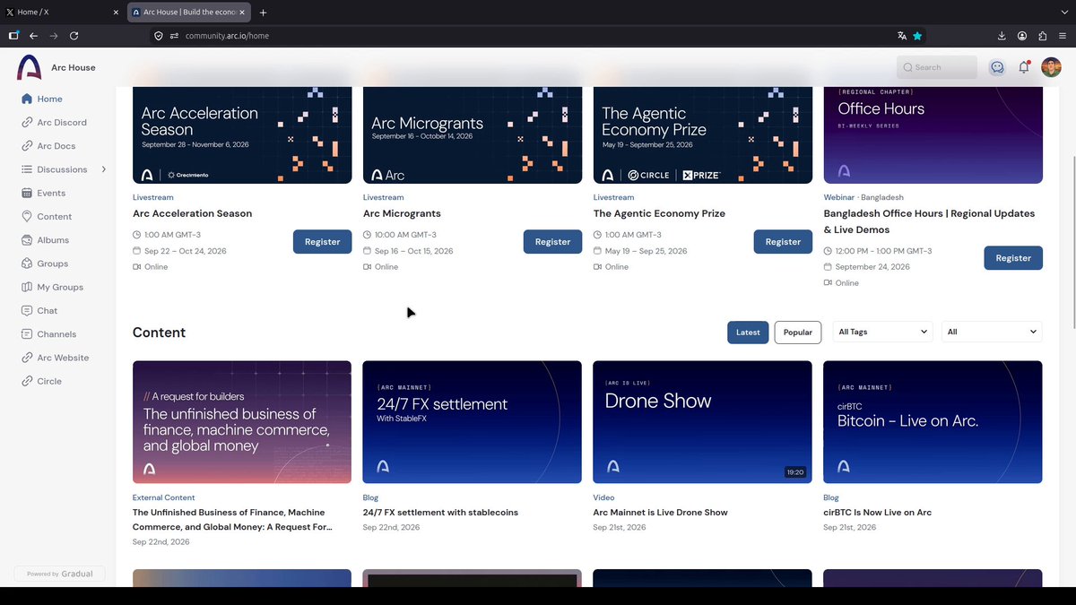Click the browser address bar URL
Image resolution: width=1076 pixels, height=605 pixels.
pos(227,36)
